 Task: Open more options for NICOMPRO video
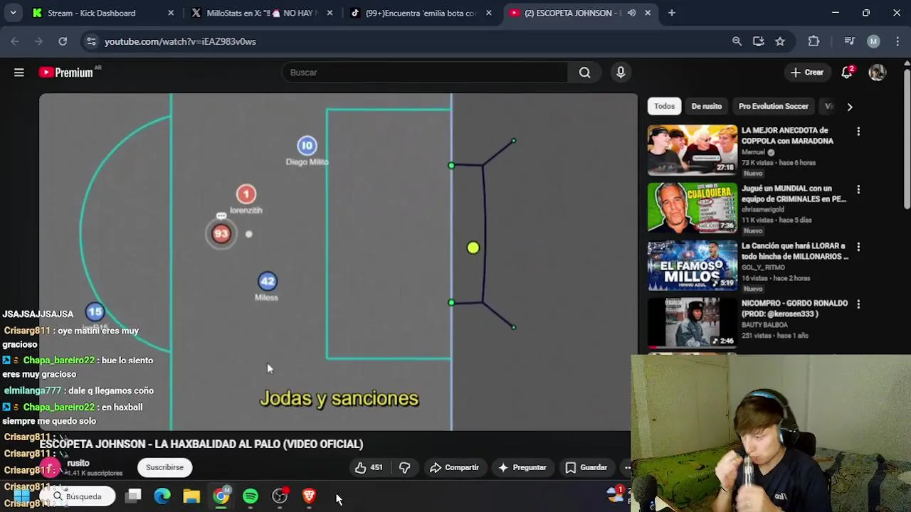coord(858,304)
